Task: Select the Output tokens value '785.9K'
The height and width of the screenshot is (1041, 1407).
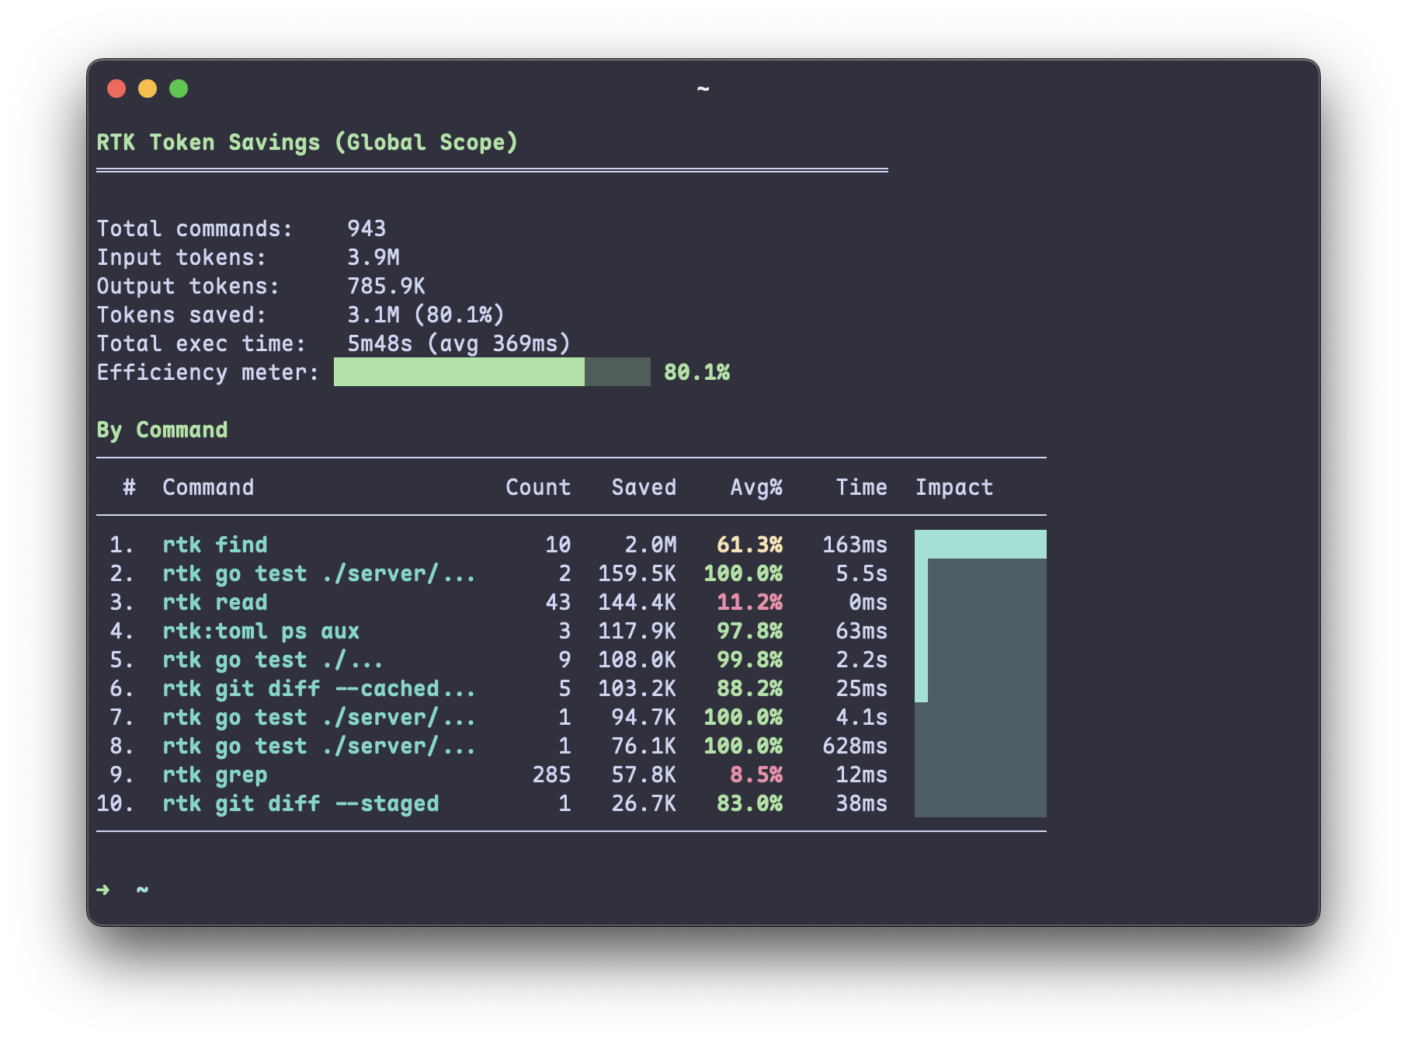Action: (x=386, y=286)
